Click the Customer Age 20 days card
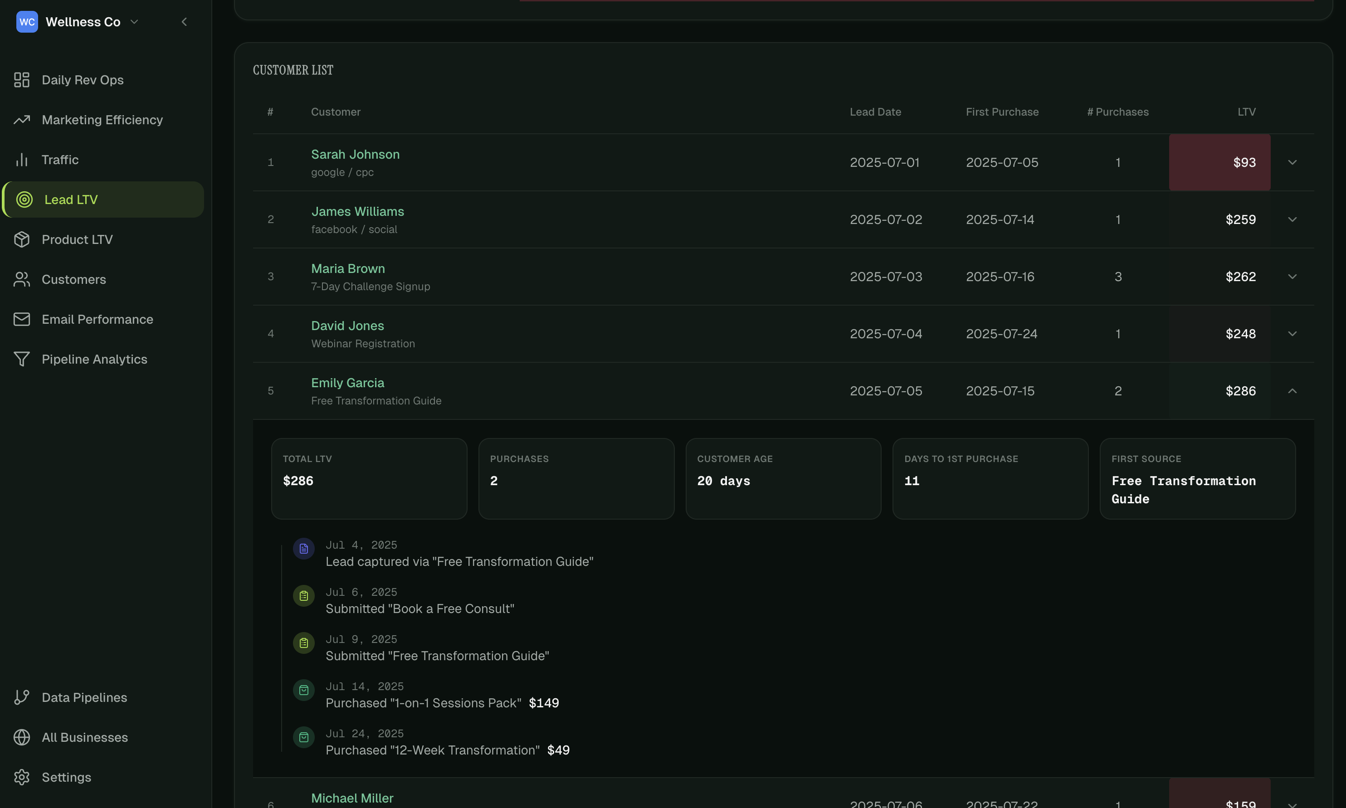The image size is (1346, 808). pos(783,479)
